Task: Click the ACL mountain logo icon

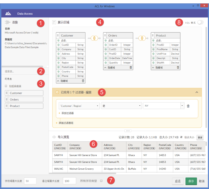Action: [x=8, y=14]
